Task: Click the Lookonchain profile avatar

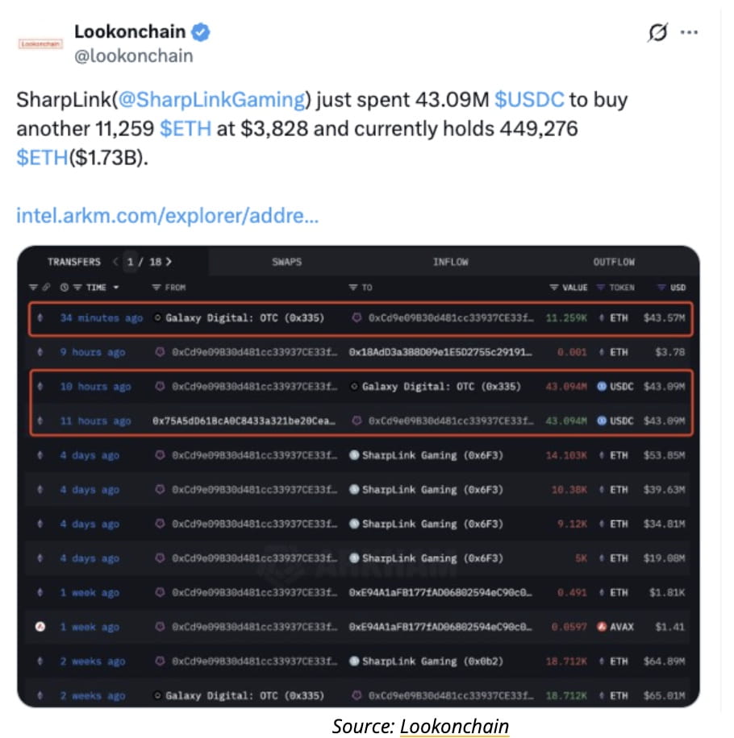Action: [40, 44]
